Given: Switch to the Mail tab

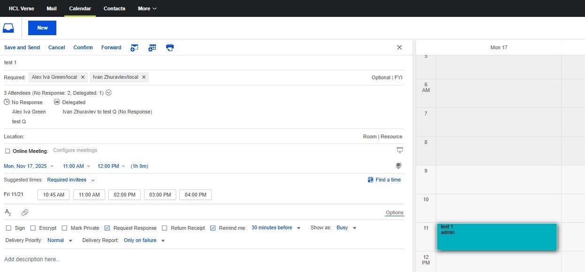Looking at the screenshot, I should [52, 8].
